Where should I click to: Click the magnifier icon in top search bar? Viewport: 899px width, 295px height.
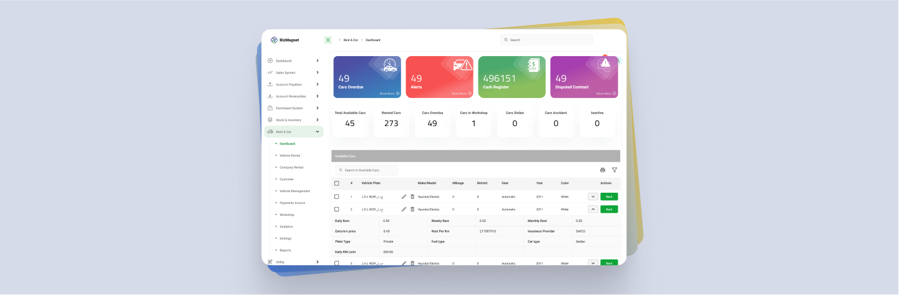pyautogui.click(x=507, y=40)
